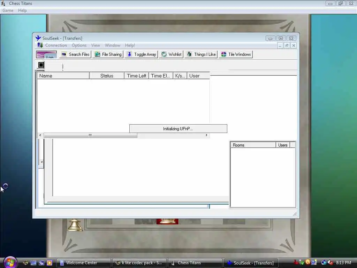Open the Search Files toolbar button
The height and width of the screenshot is (268, 357).
[75, 54]
